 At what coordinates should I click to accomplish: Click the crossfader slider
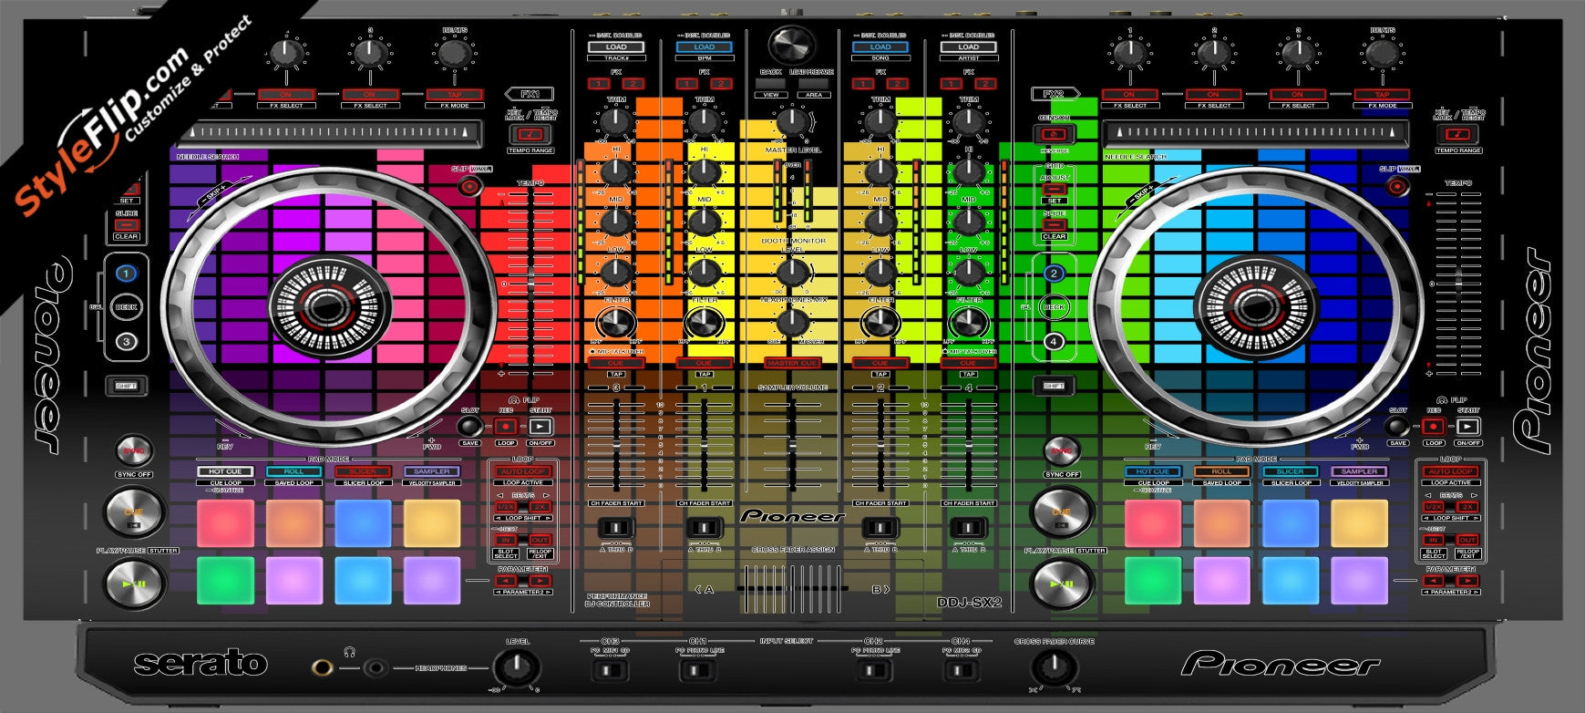pyautogui.click(x=791, y=588)
